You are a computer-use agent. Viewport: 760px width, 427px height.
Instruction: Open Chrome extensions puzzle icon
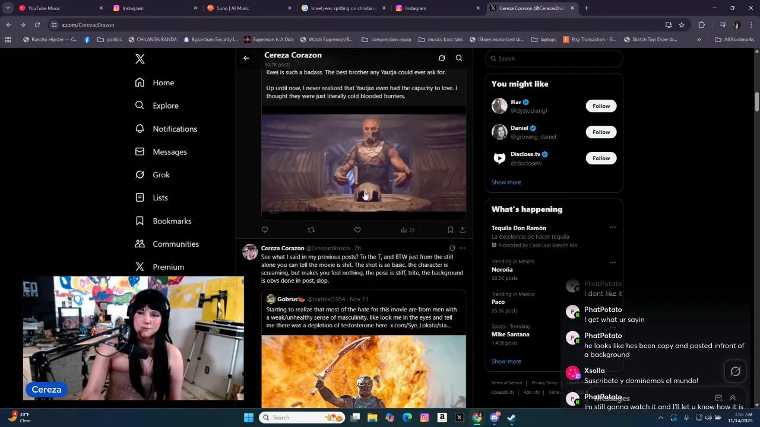[x=702, y=25]
